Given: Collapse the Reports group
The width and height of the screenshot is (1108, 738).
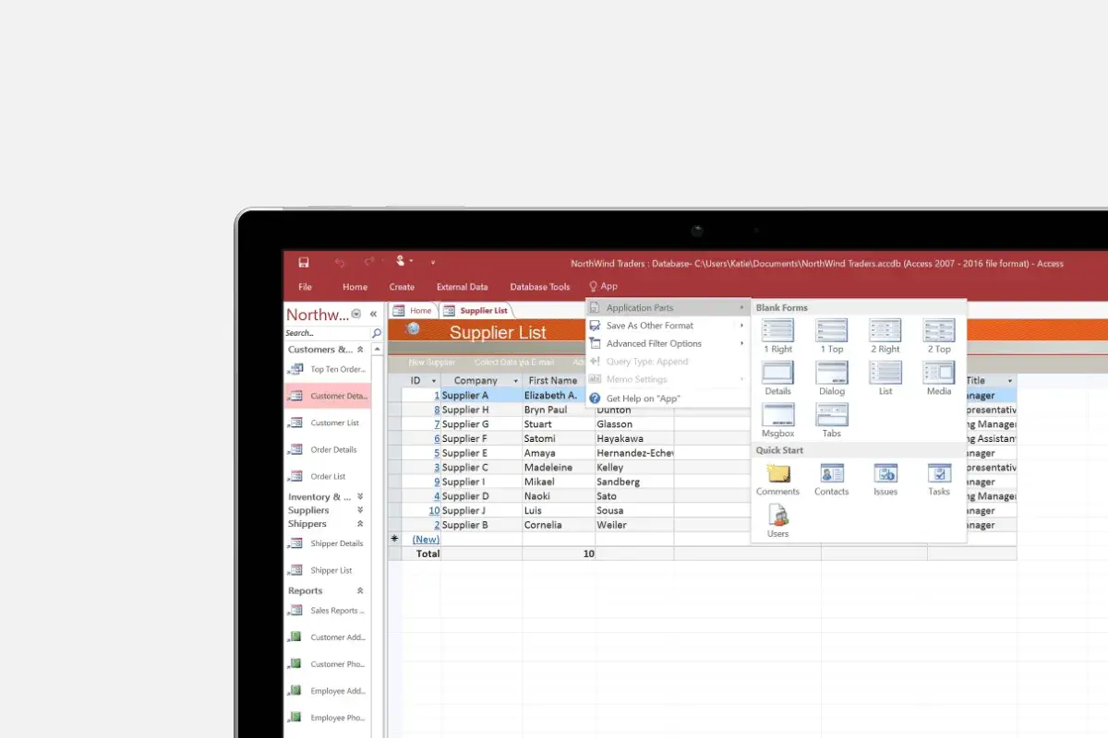Looking at the screenshot, I should pyautogui.click(x=360, y=590).
